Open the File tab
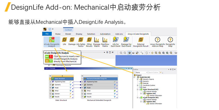Viewport: 219px width, 110px height. click(x=47, y=34)
